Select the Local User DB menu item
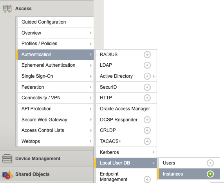Screen dimensions: 224x183 tap(125, 163)
